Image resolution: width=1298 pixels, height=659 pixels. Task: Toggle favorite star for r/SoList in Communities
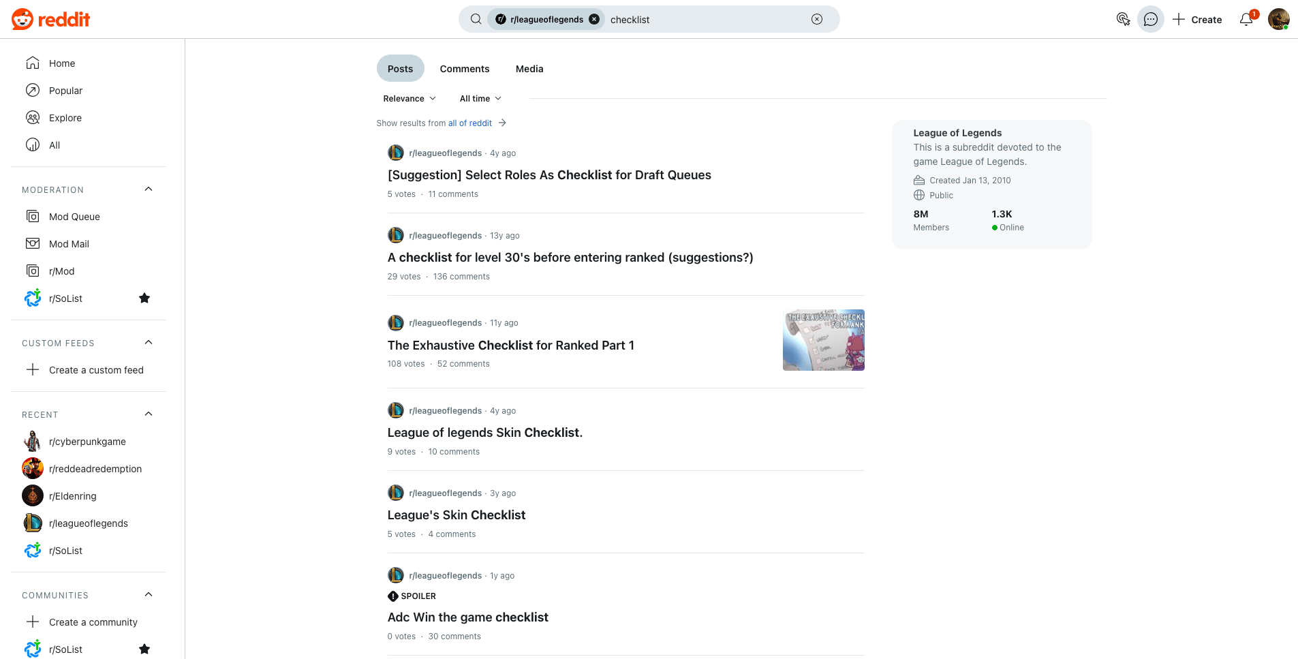(144, 649)
